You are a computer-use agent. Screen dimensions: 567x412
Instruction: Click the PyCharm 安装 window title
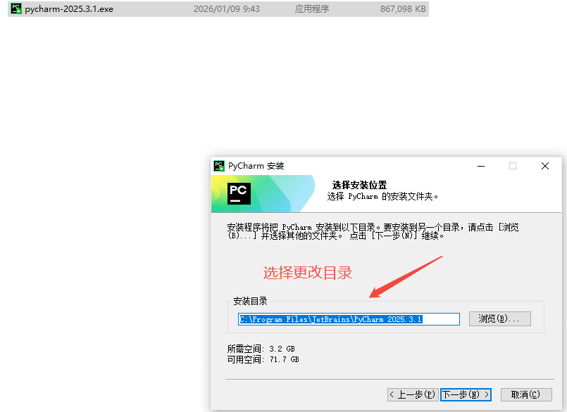tap(256, 166)
